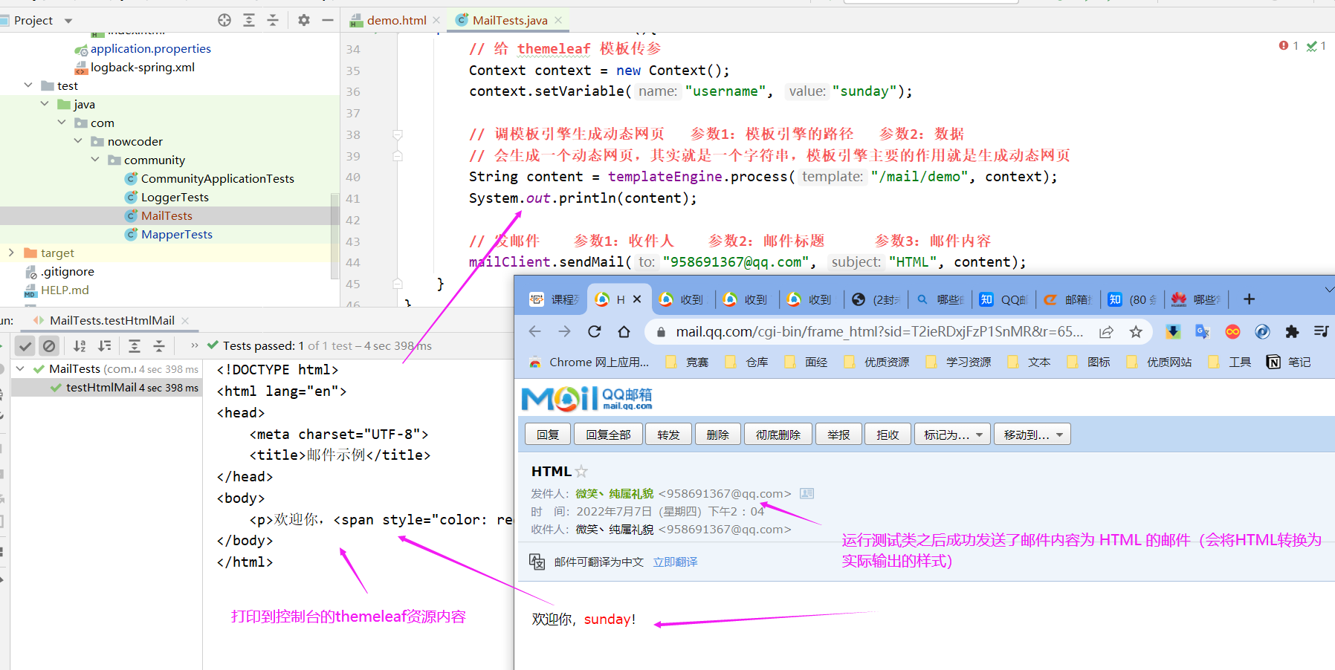
Task: Collapse the java folder
Action: click(x=45, y=104)
